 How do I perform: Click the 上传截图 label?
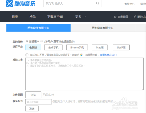pyautogui.click(x=18, y=95)
